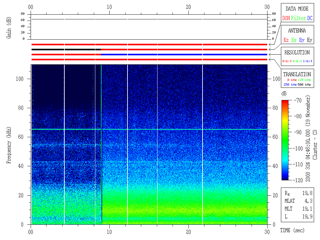Click the green horizontal line near 65 kHz
This screenshot has height=240, width=320.
[187, 129]
